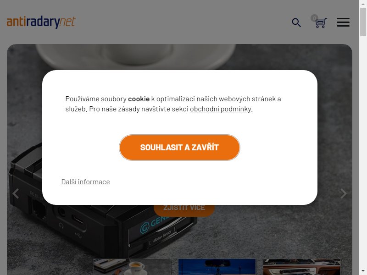Open the shopping cart icon
367x275 pixels.
point(321,23)
